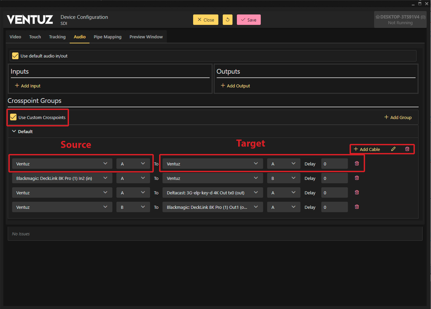Delete the first Ventuz to Ventuz cable

point(357,164)
